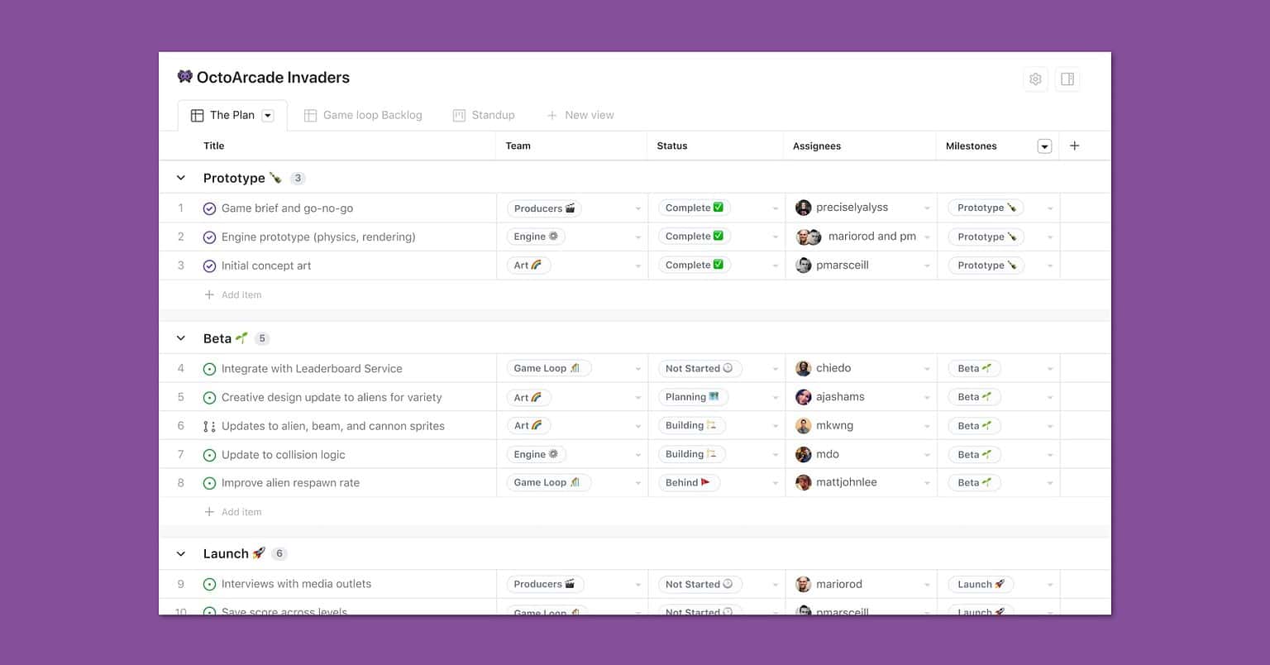Switch to Standup tab

tap(484, 116)
